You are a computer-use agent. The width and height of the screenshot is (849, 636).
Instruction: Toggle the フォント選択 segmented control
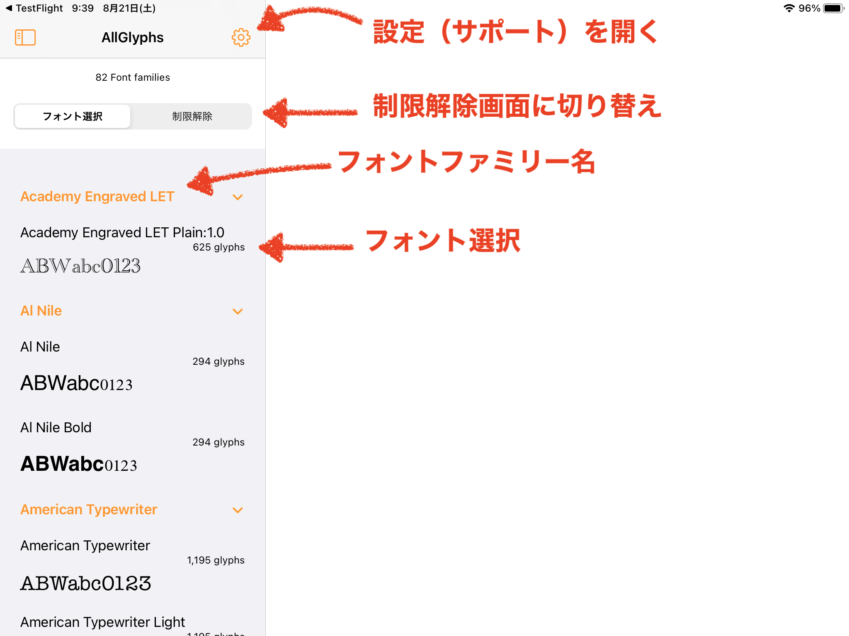click(72, 116)
